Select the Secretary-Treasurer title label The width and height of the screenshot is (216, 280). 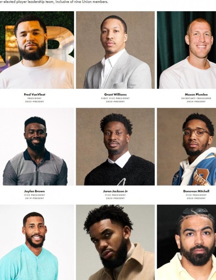coord(196,98)
